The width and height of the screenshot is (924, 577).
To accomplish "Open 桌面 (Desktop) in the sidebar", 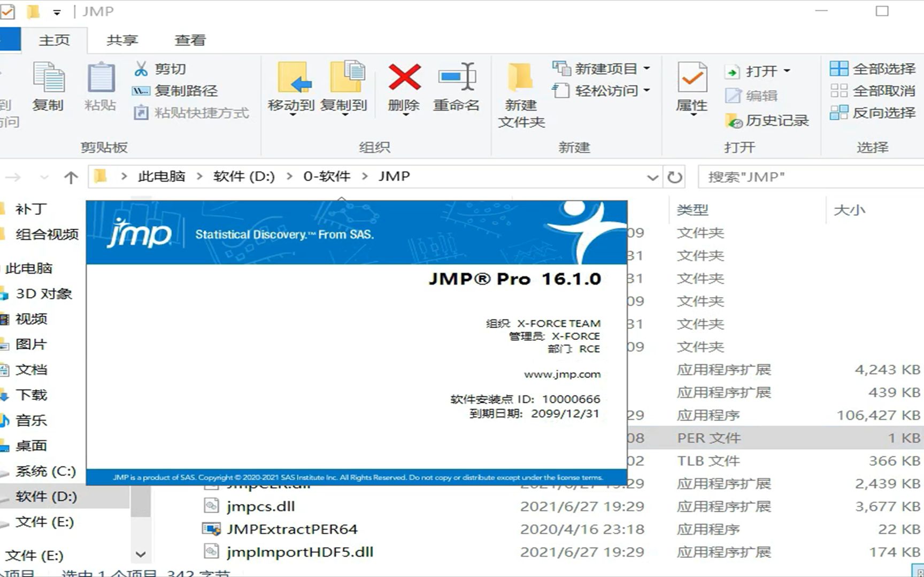I will point(32,446).
